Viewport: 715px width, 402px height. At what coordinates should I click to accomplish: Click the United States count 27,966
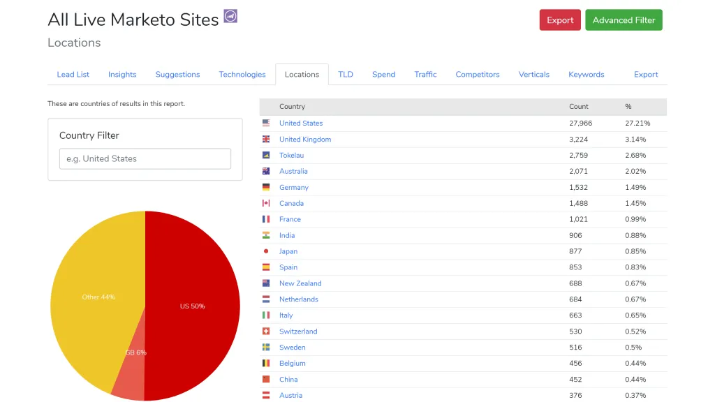[580, 123]
